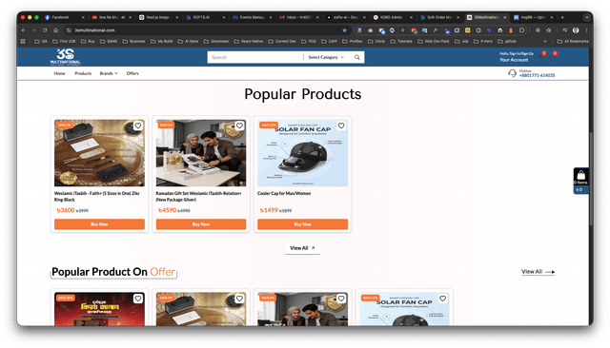Open the QA bookmarks folder
Screen dimensions: 610x348
click(41, 41)
